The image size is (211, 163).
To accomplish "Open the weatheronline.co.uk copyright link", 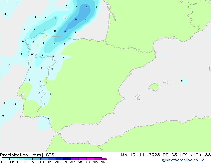I will [183, 160].
